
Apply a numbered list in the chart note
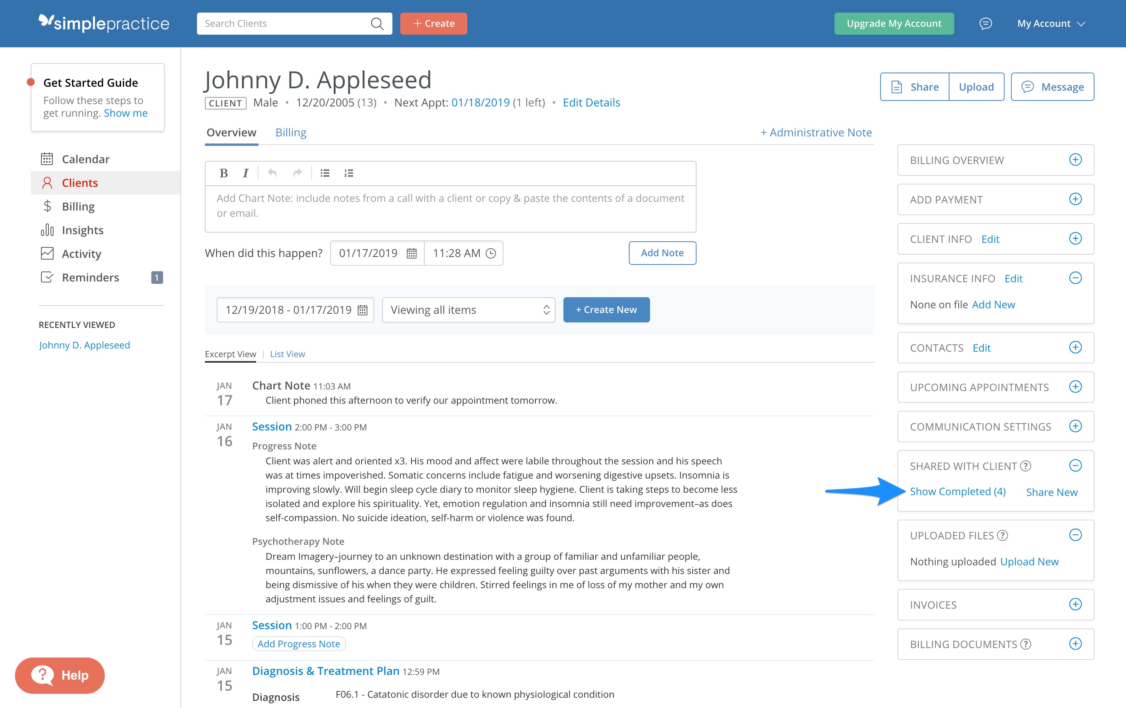(348, 173)
